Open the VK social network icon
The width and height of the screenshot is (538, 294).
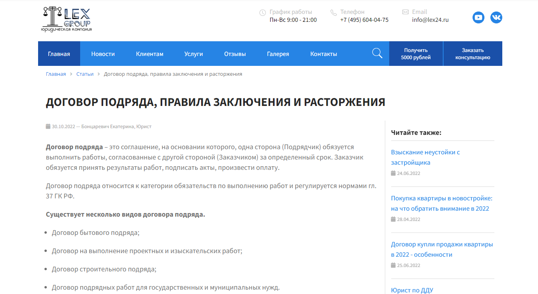click(x=496, y=17)
